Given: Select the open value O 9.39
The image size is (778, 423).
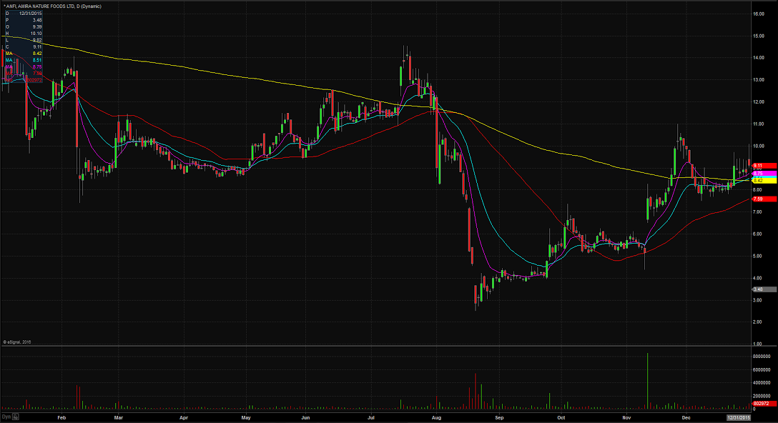Looking at the screenshot, I should 24,26.
